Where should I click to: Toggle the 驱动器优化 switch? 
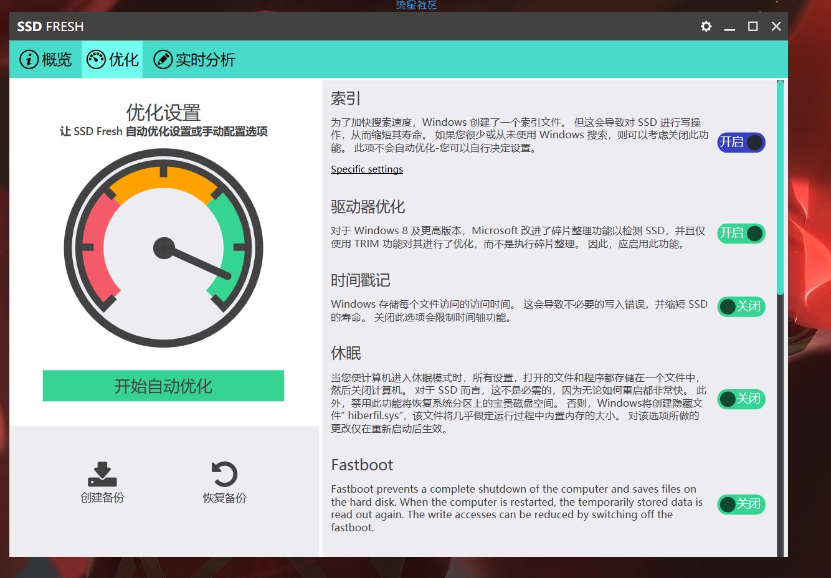741,234
